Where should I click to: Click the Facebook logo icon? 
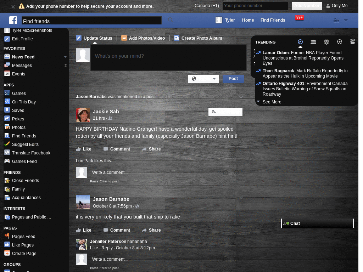[13, 20]
